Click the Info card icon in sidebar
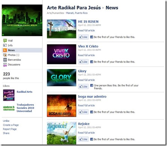The image size is (167, 146). pyautogui.click(x=5, y=45)
